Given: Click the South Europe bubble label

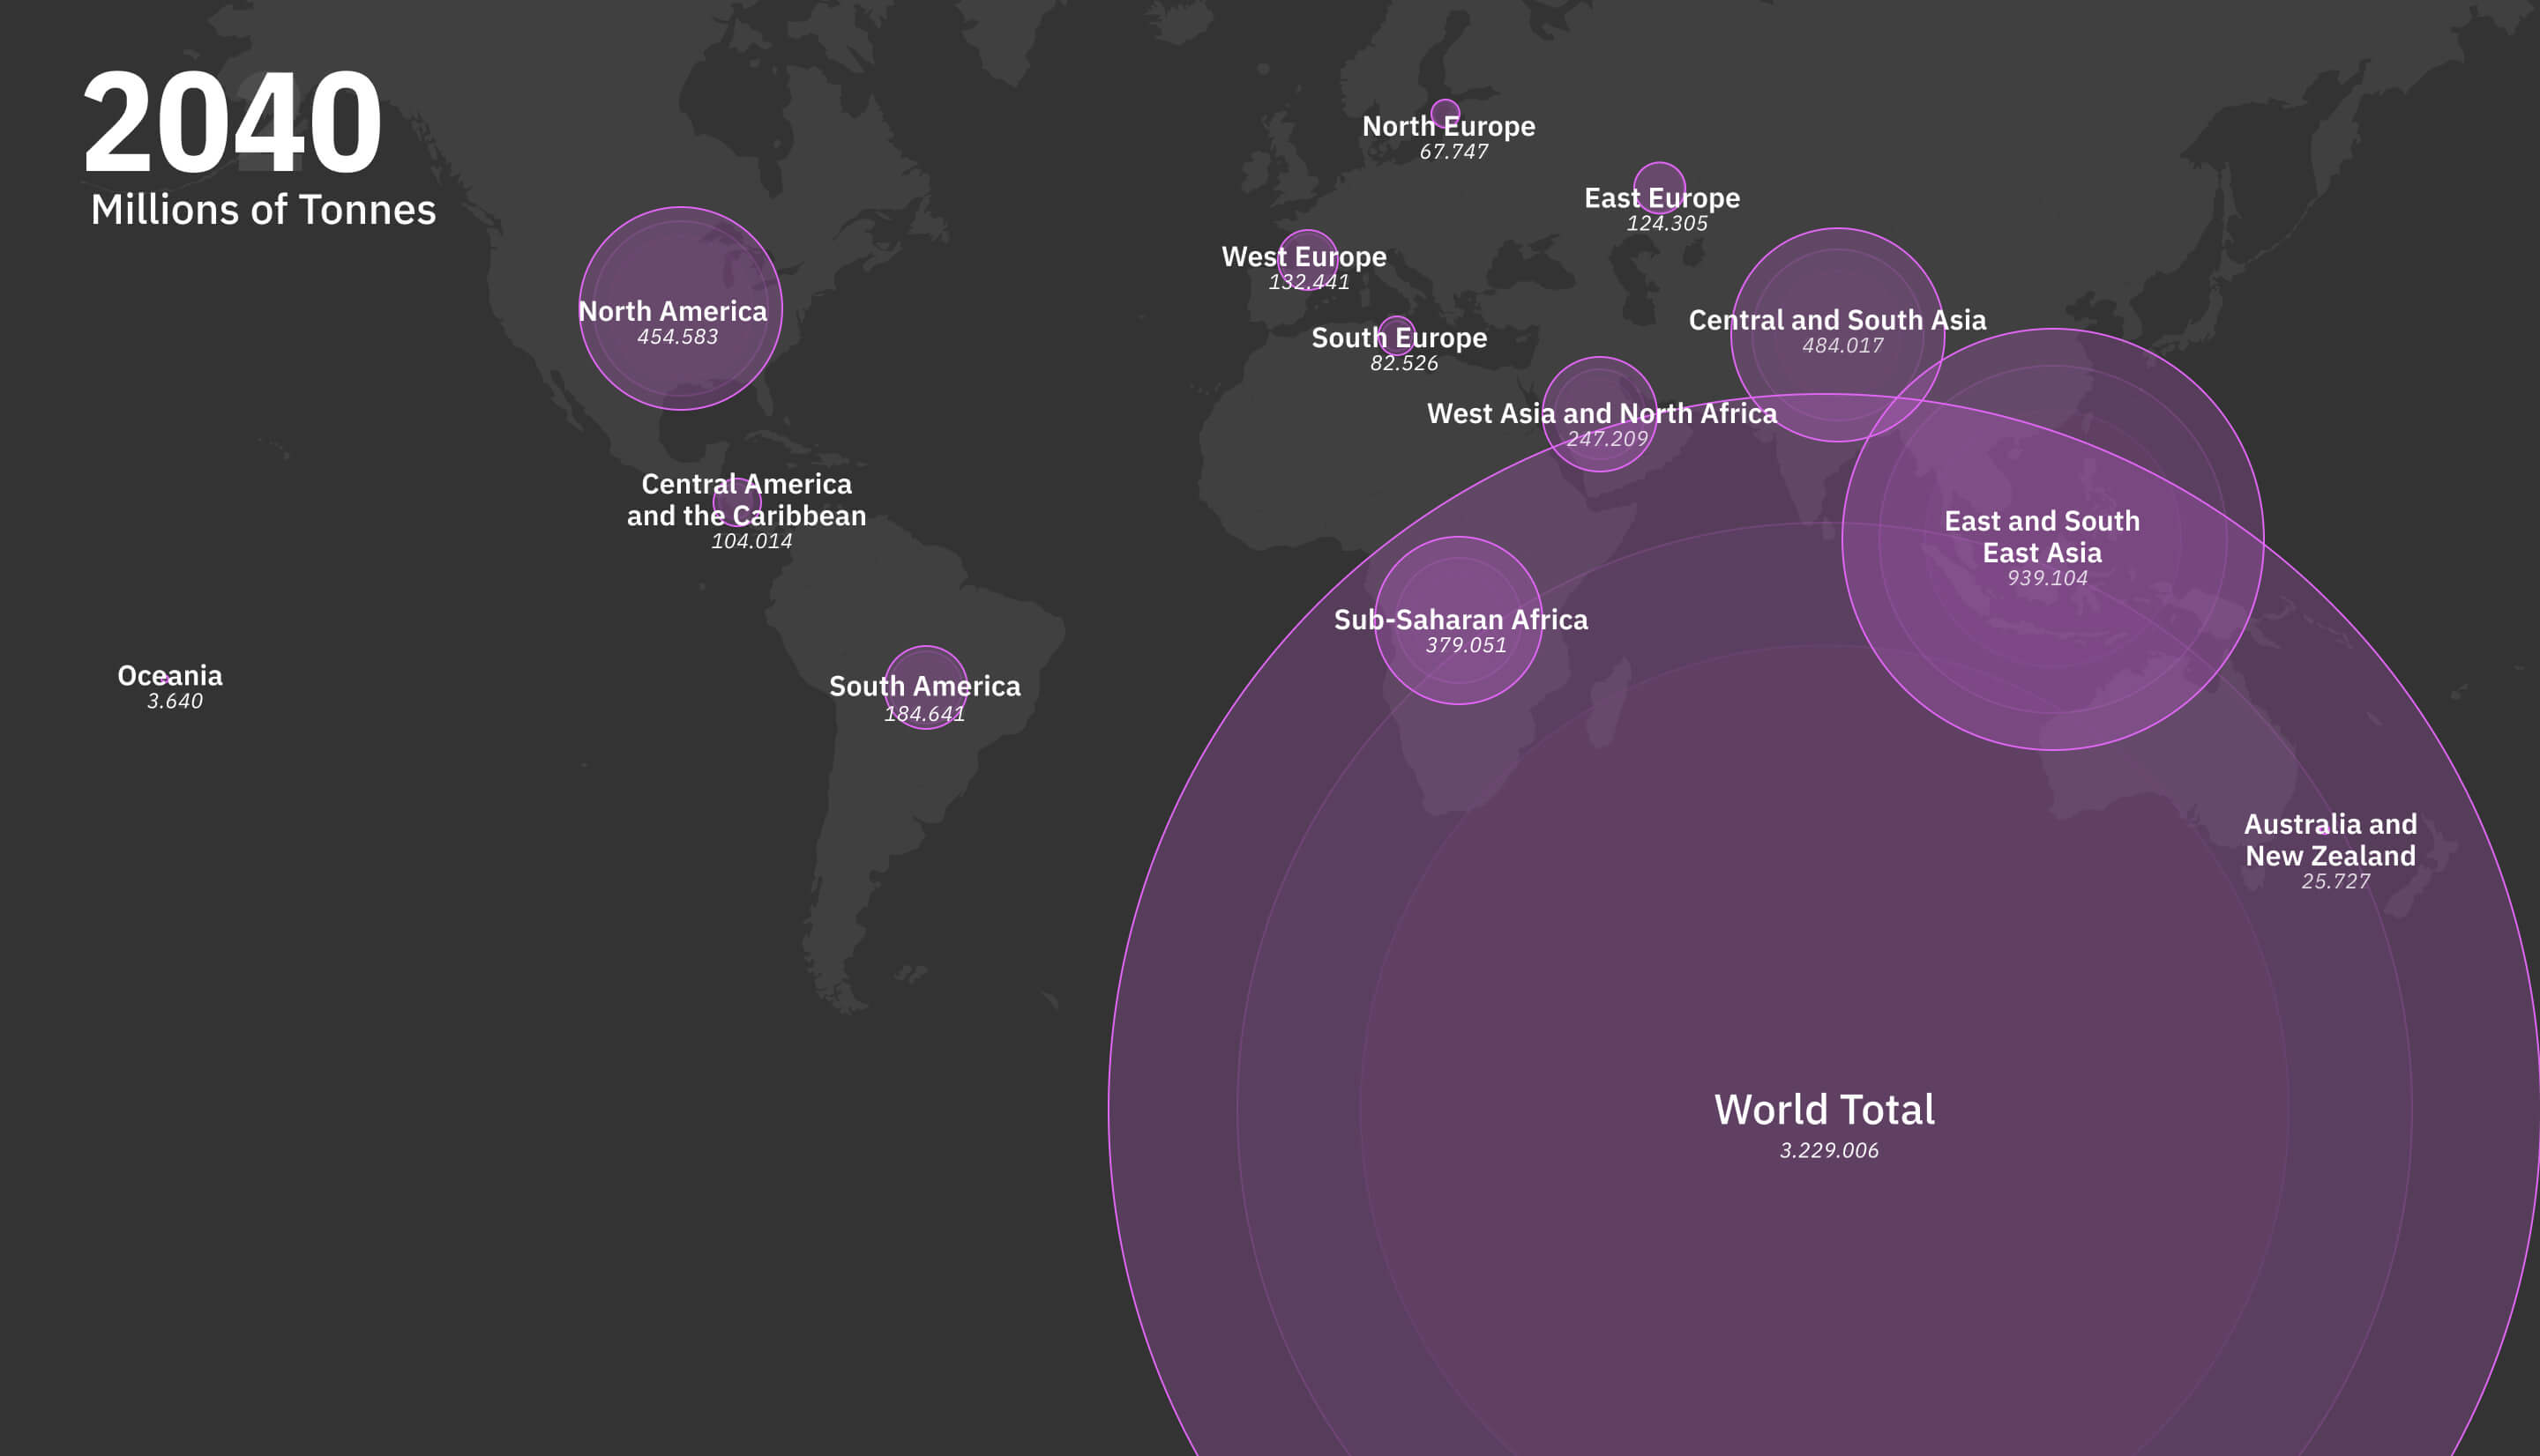Looking at the screenshot, I should point(1399,338).
